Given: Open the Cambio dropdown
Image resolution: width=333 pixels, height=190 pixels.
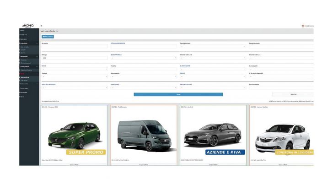Looking at the screenshot, I should (x=213, y=76).
